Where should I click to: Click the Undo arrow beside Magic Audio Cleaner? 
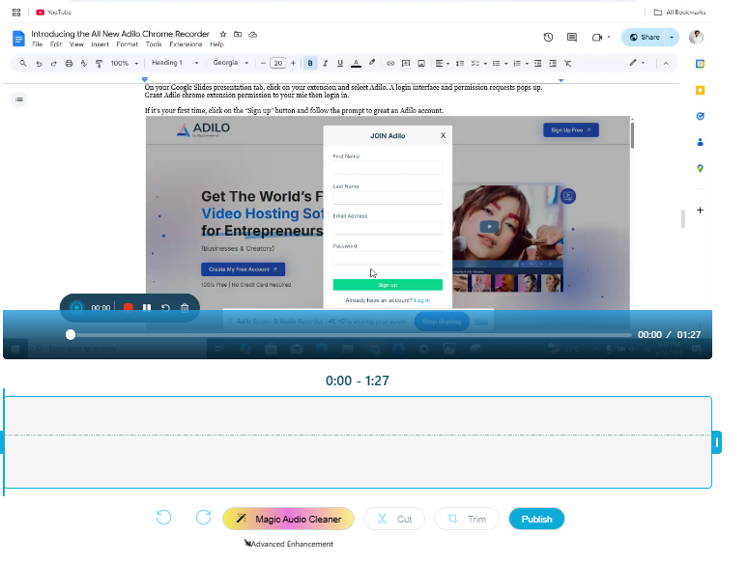click(163, 518)
